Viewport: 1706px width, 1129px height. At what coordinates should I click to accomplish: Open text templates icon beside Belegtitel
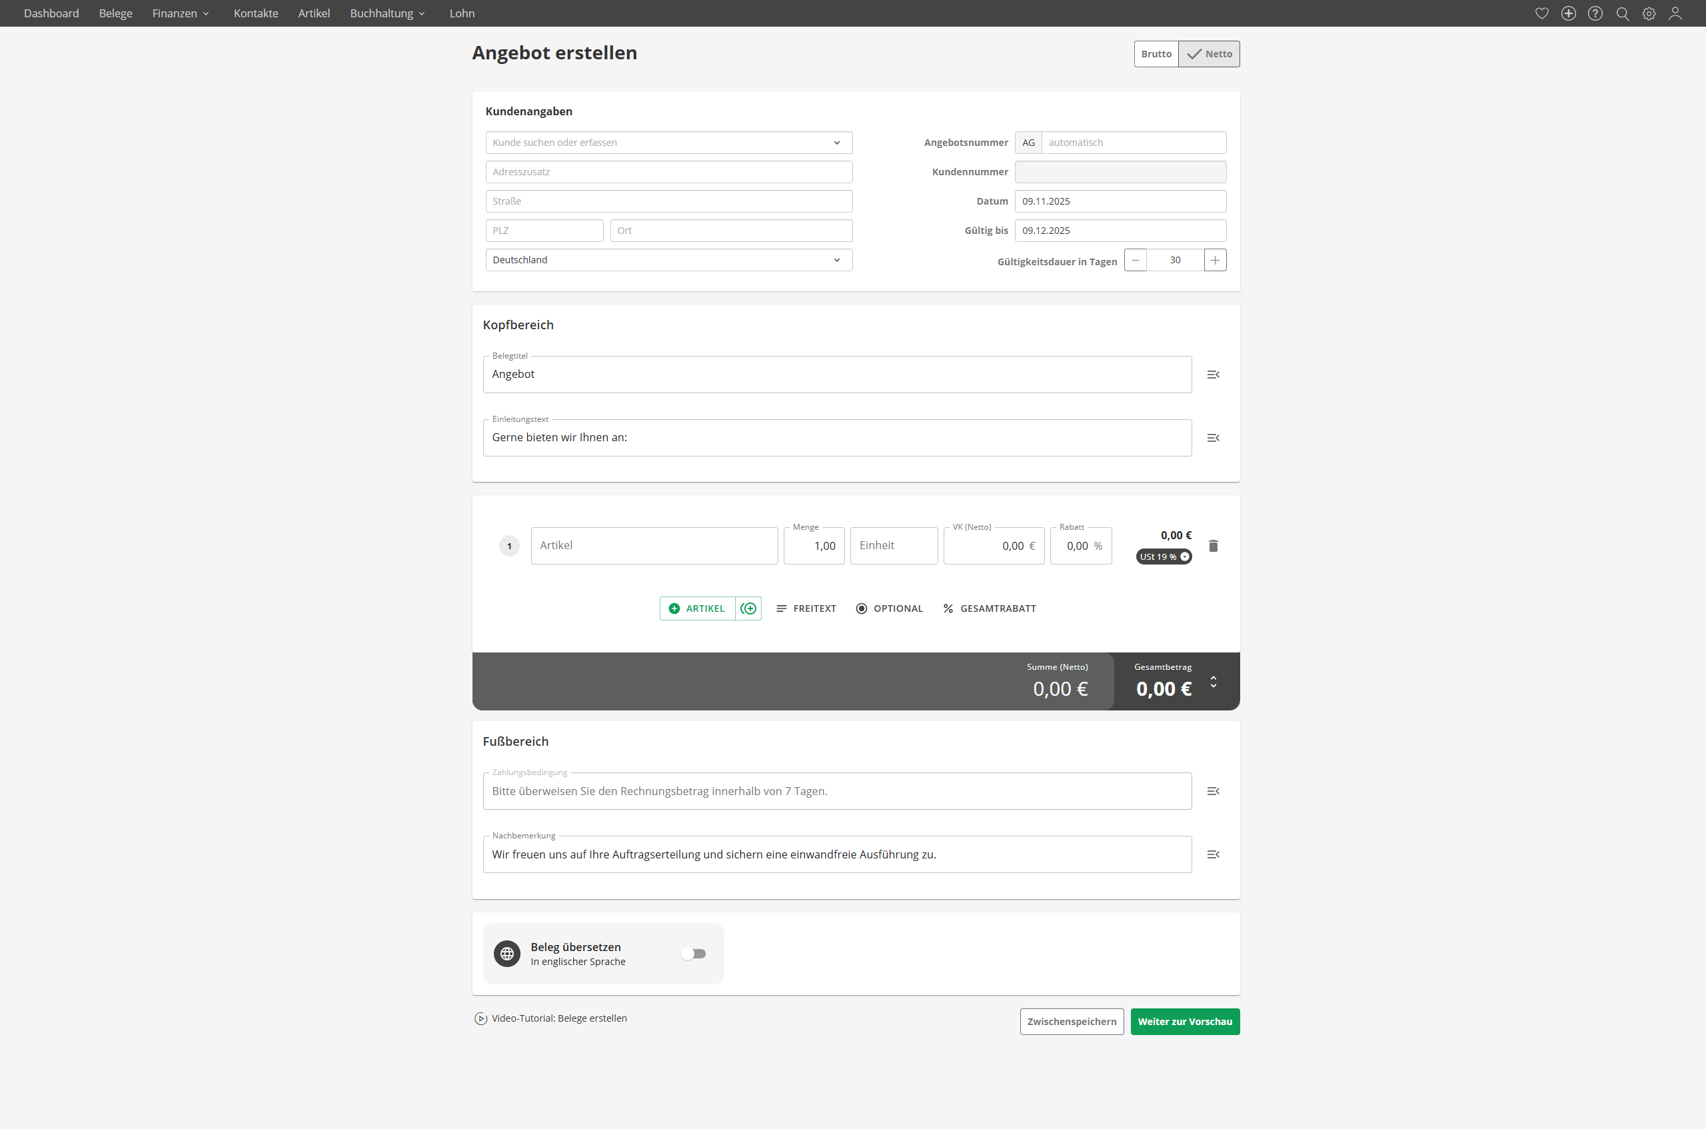[1213, 375]
